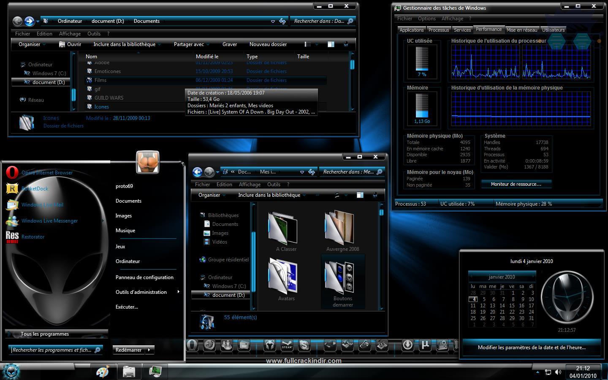
Task: Open Windows Live Mail in Start menu
Action: click(35, 204)
